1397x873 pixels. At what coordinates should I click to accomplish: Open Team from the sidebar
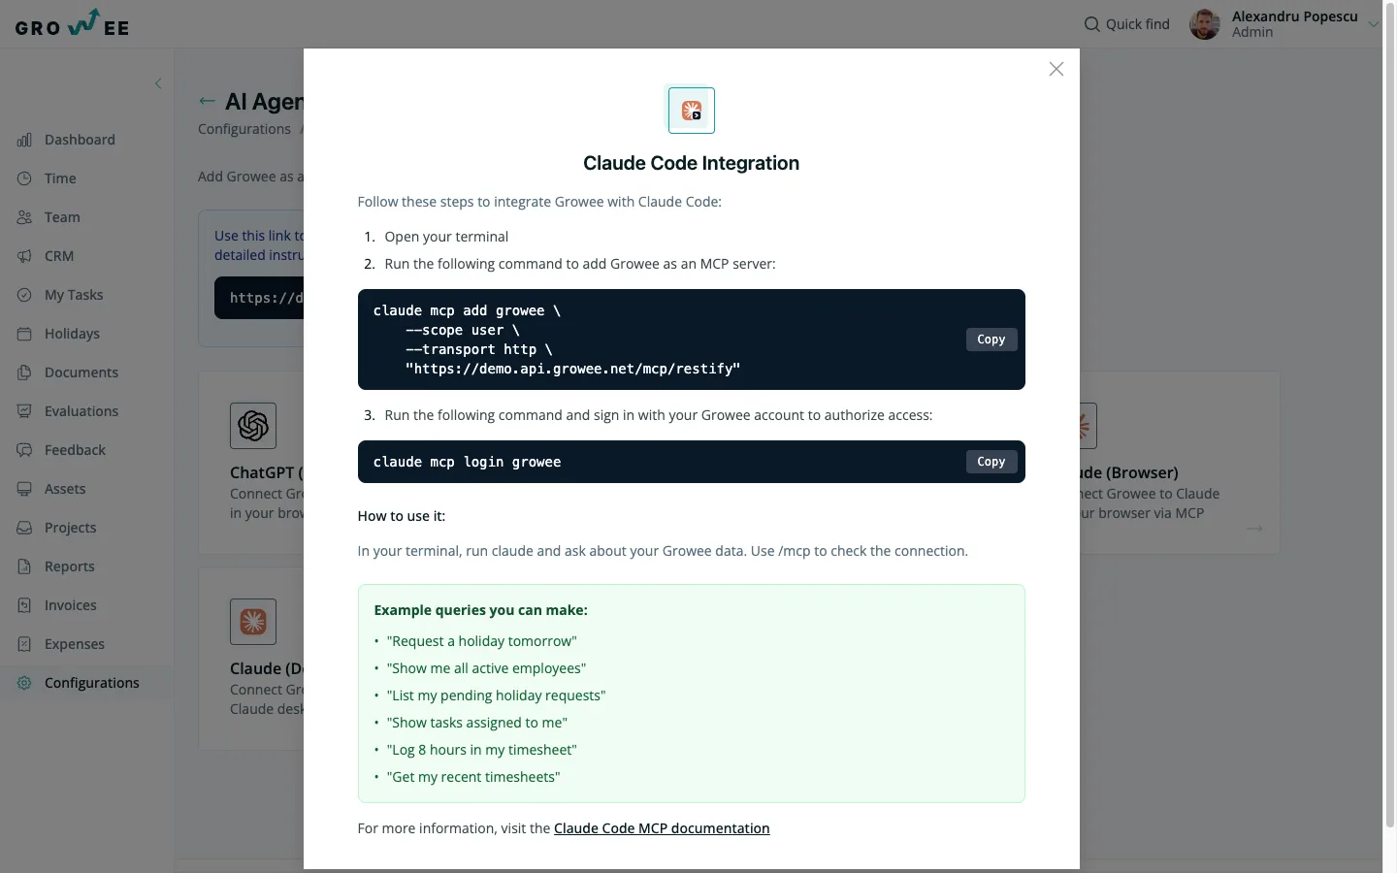coord(62,217)
